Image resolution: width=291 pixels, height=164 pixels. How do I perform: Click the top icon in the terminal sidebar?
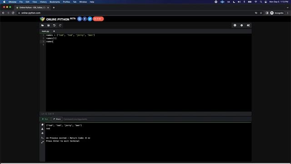point(42,125)
